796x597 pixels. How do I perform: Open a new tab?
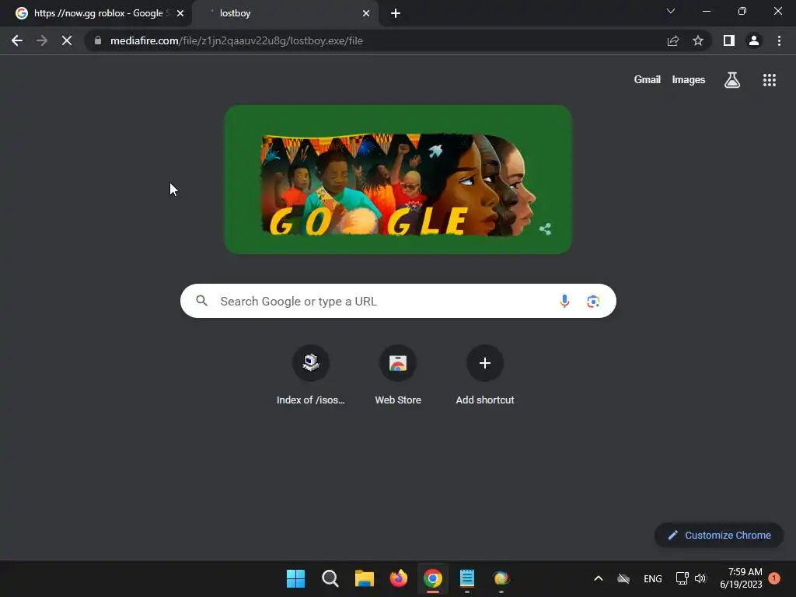[396, 13]
